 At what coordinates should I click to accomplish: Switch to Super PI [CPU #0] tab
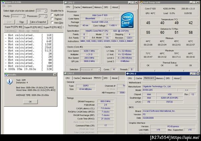[13, 27]
